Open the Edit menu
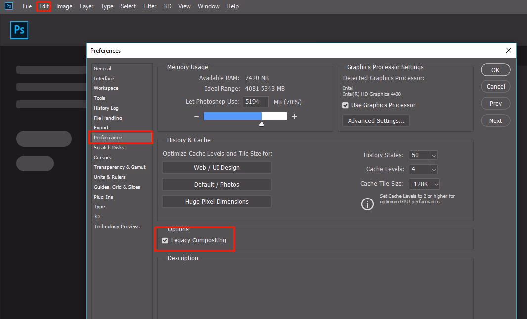Image resolution: width=527 pixels, height=319 pixels. (x=44, y=6)
